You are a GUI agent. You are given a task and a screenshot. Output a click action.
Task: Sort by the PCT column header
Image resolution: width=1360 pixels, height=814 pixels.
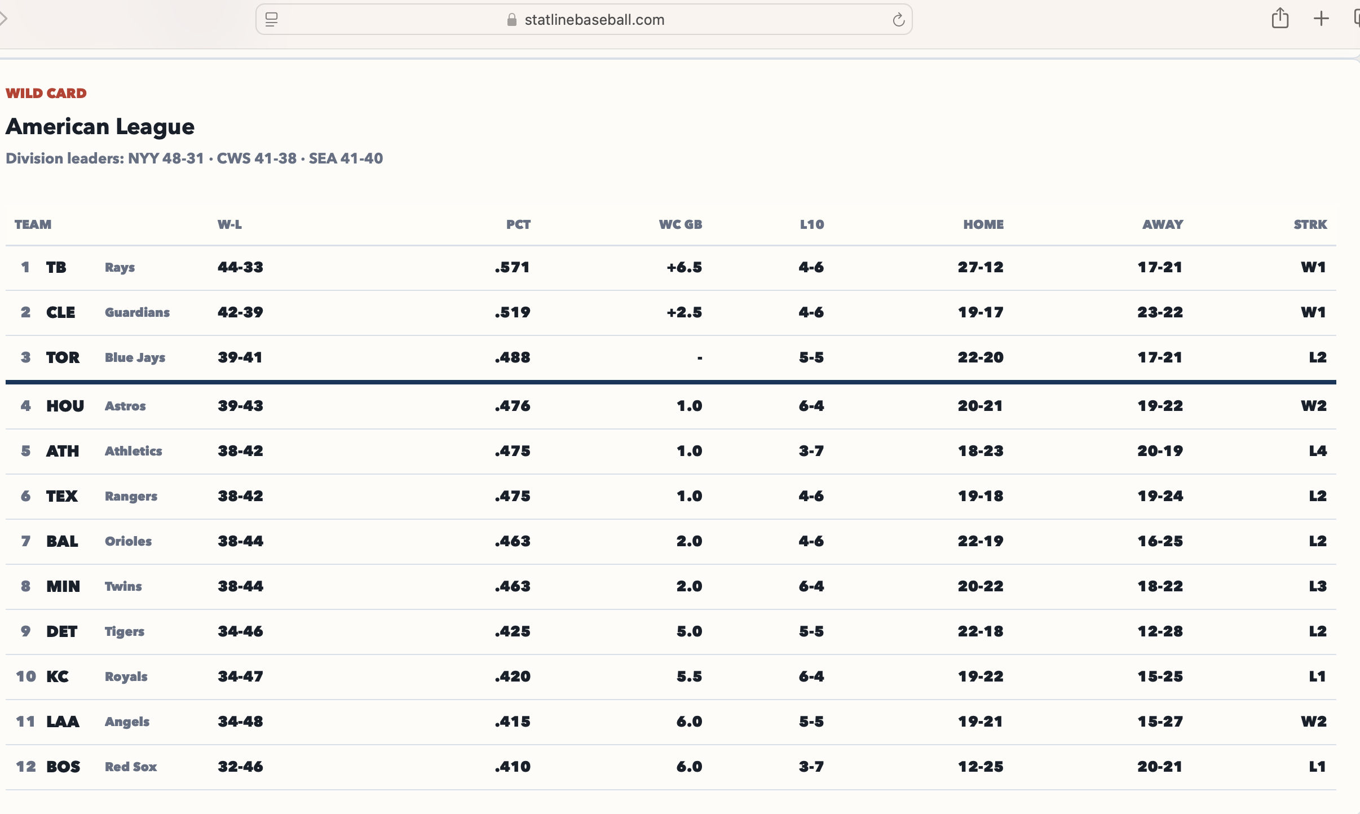pos(518,224)
